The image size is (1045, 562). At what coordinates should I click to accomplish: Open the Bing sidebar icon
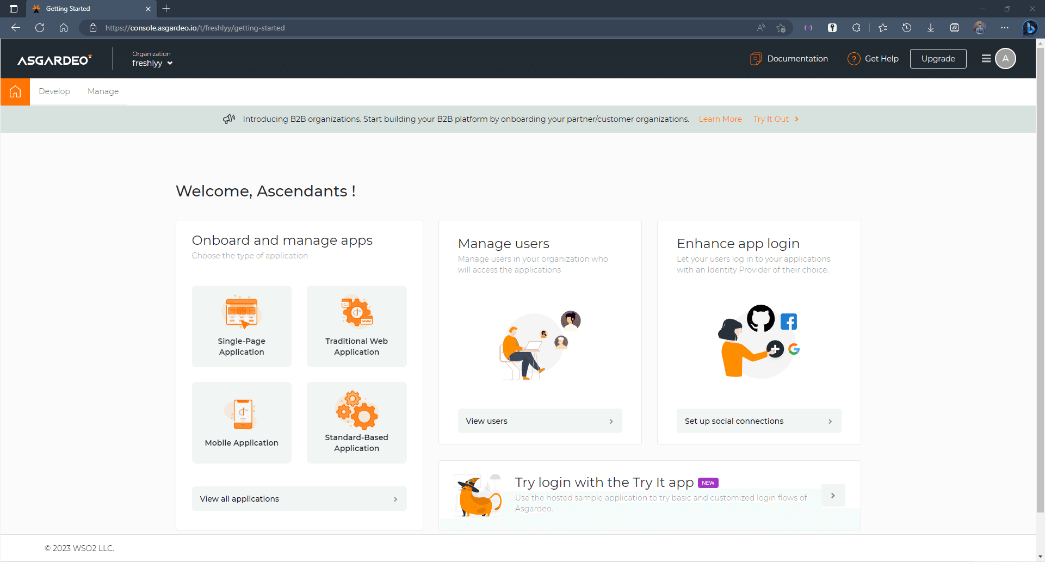click(1030, 28)
